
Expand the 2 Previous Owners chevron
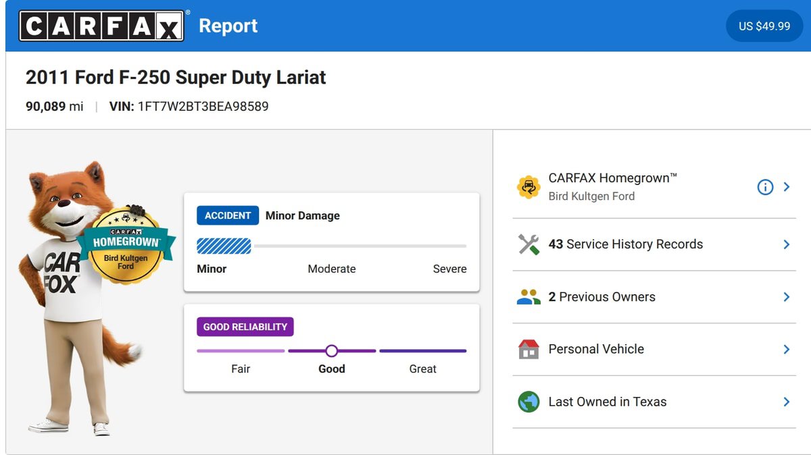(x=787, y=297)
